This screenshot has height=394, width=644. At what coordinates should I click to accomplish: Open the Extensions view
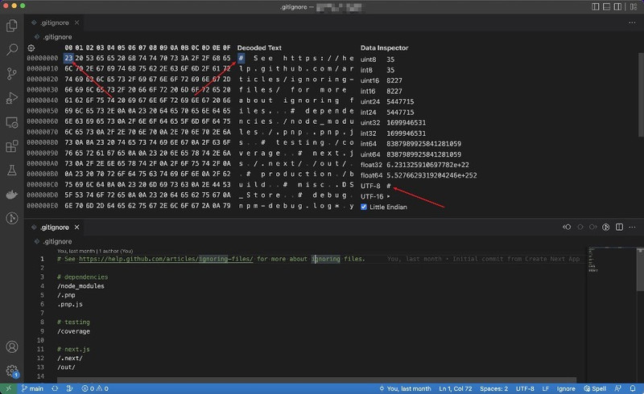[12, 146]
